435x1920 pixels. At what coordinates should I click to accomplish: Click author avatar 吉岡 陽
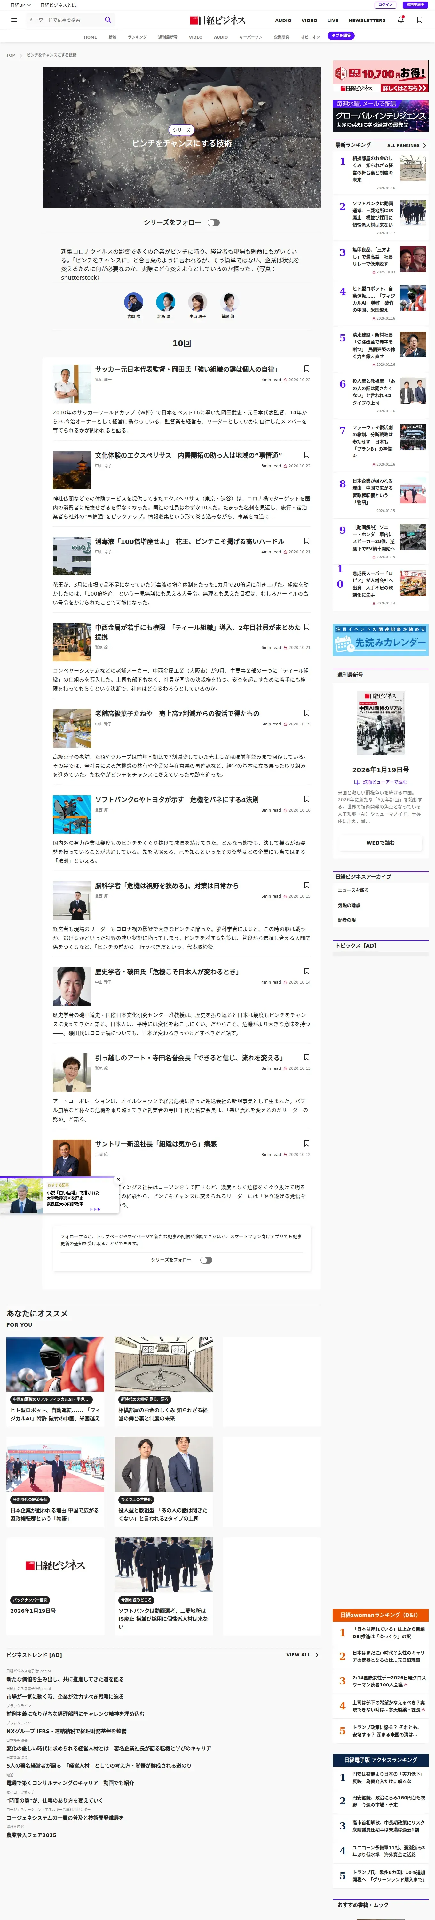pos(133,302)
